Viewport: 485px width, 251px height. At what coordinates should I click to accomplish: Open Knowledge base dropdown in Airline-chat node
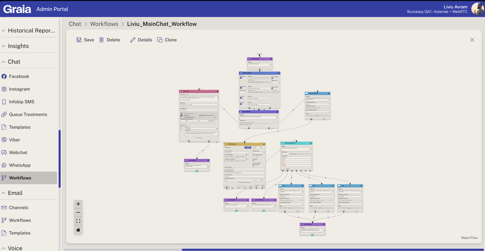(x=199, y=110)
